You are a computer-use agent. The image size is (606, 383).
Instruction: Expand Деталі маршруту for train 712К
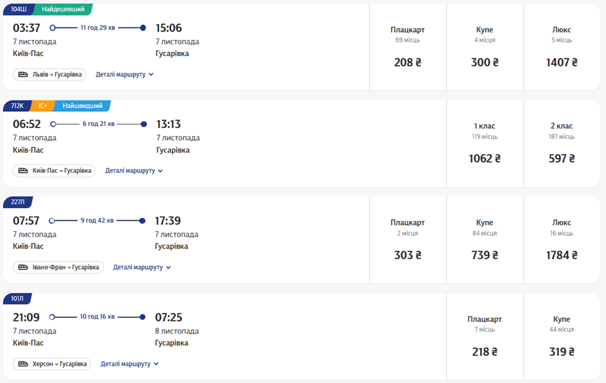[134, 171]
